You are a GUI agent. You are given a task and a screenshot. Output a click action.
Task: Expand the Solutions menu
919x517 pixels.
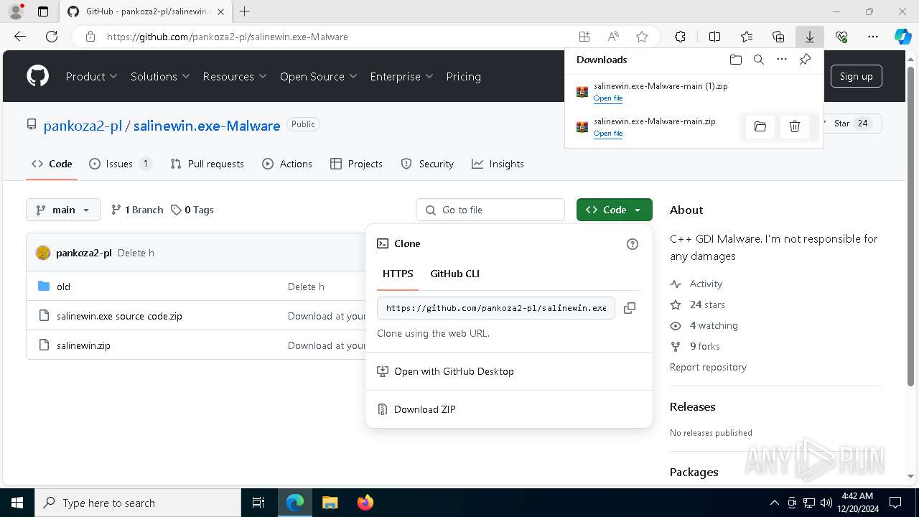click(x=160, y=77)
